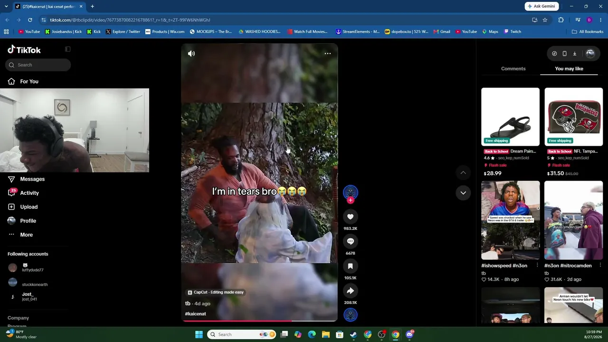The height and width of the screenshot is (342, 608).
Task: Open the Chrome extensions puzzle icon
Action: (561, 20)
